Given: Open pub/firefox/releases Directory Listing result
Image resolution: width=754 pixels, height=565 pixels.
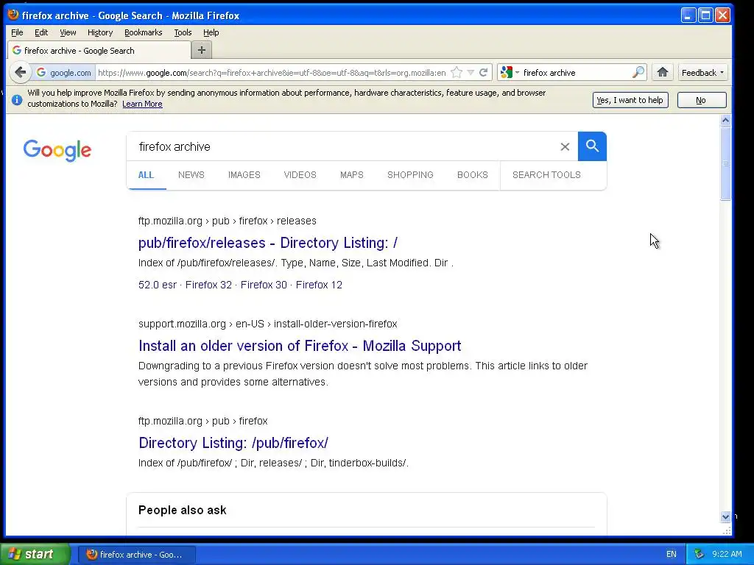Looking at the screenshot, I should 268,243.
